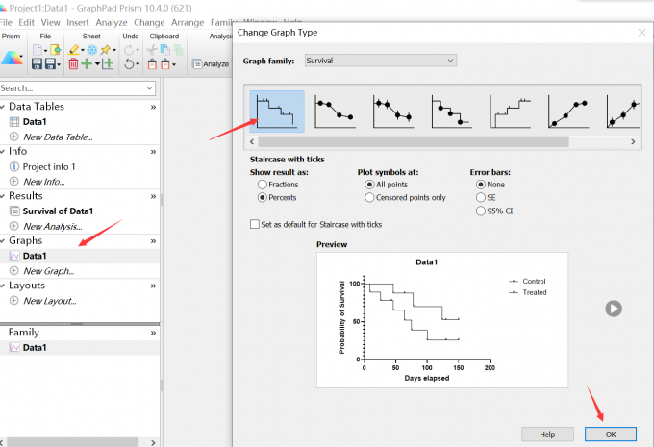Open the Prism logo menu
Image resolution: width=654 pixels, height=447 pixels.
click(12, 58)
